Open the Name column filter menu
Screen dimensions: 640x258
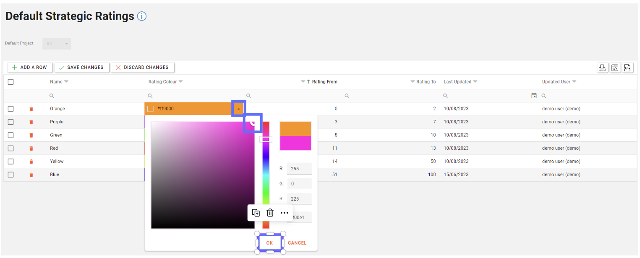click(x=66, y=82)
